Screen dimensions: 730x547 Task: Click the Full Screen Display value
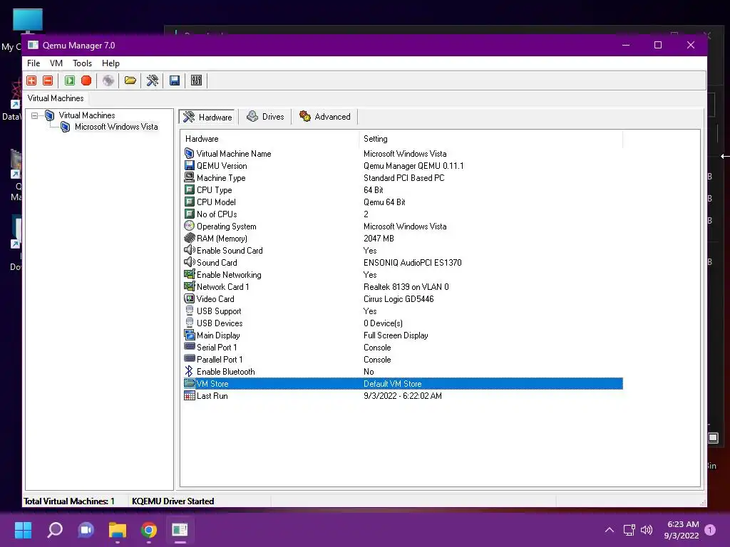tap(396, 335)
